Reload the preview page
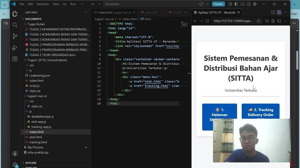This screenshot has width=300, height=168. click(x=207, y=21)
